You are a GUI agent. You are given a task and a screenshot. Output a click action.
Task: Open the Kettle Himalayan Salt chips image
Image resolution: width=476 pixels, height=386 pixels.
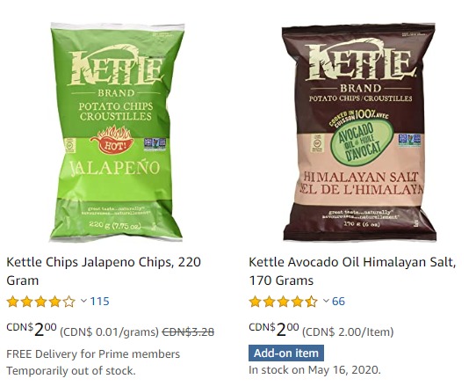coord(359,132)
